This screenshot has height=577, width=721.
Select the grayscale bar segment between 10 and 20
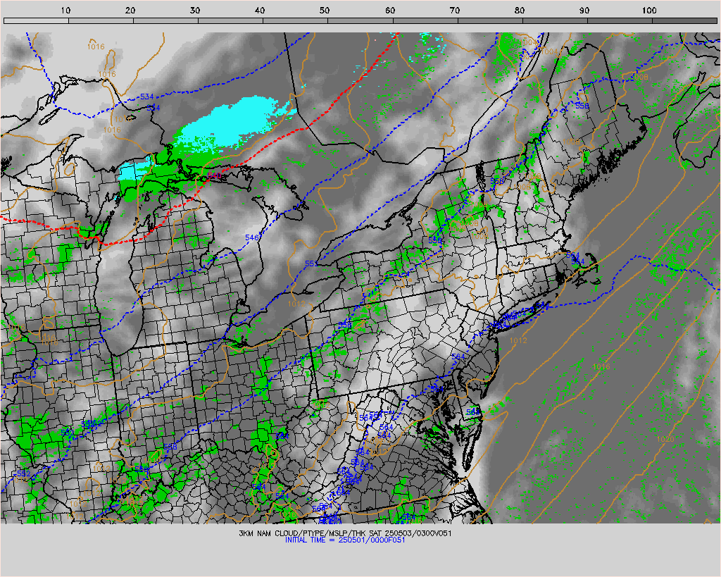point(101,20)
